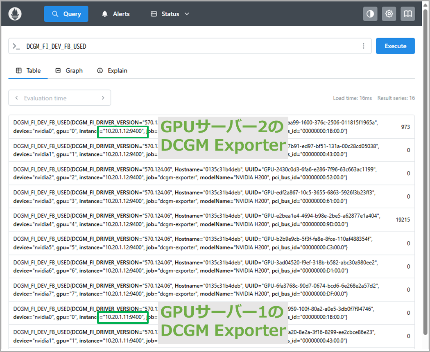Expand the Status dropdown menu
The height and width of the screenshot is (352, 430).
[x=170, y=14]
